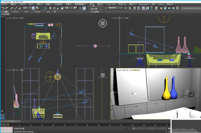Click the Undo arrow icon
Screen dimensions: 201x133
pos(3,8)
